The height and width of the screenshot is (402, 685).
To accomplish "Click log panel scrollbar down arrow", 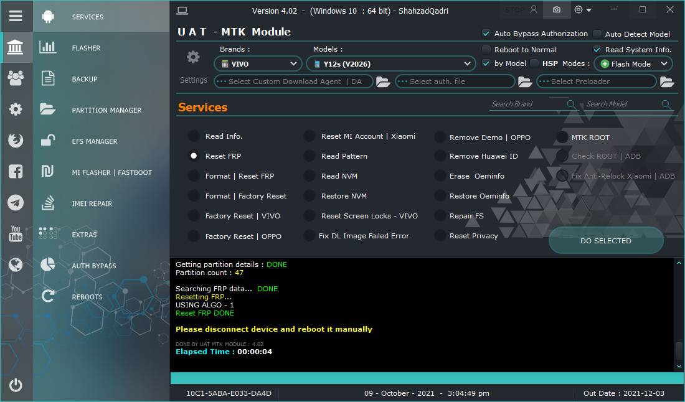I will (679, 367).
